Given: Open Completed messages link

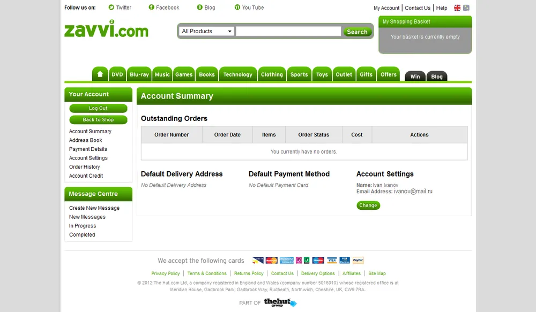Looking at the screenshot, I should tap(82, 234).
